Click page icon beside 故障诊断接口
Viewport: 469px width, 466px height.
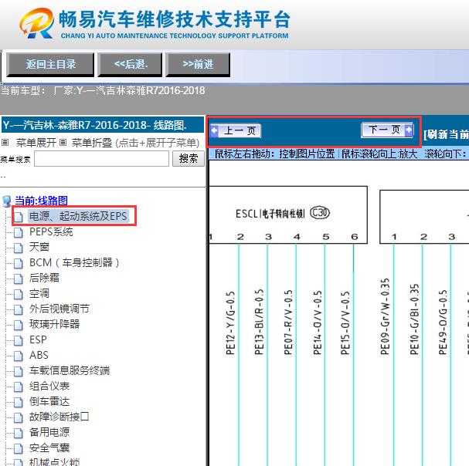pyautogui.click(x=19, y=417)
